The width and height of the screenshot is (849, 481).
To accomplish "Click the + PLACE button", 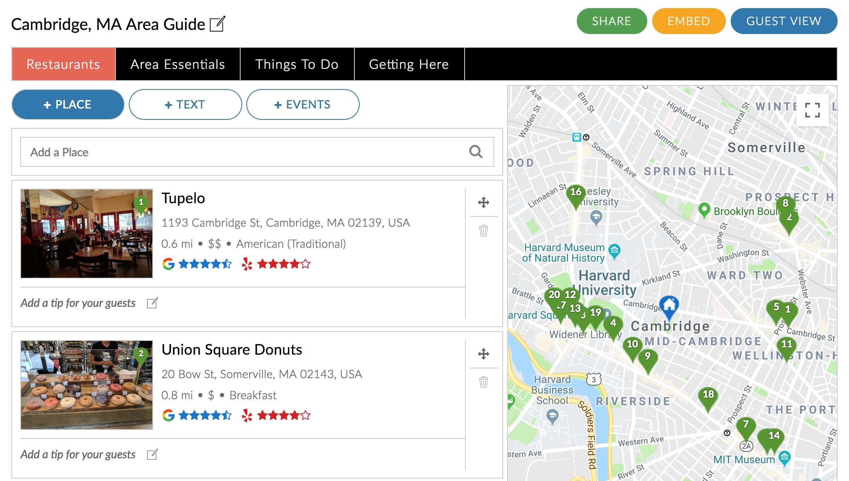I will point(68,104).
